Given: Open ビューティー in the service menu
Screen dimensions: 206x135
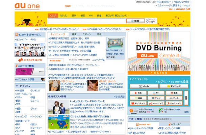Looking at the screenshot, I should coord(36,128).
